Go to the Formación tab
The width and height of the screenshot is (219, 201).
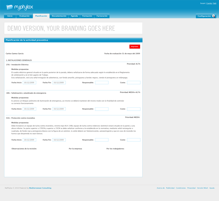point(87,16)
